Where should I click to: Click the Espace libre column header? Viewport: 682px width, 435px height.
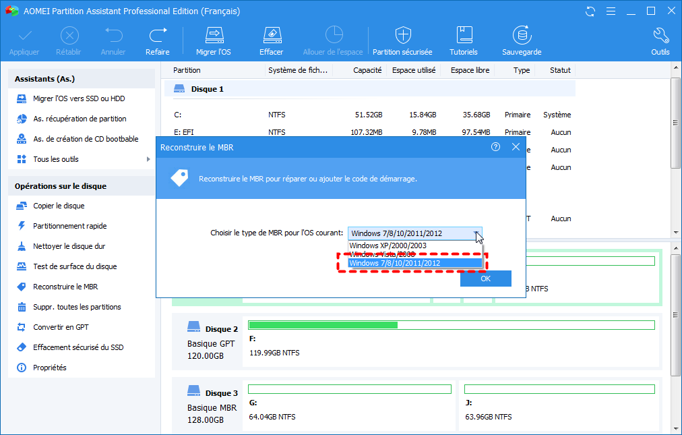[x=470, y=70]
